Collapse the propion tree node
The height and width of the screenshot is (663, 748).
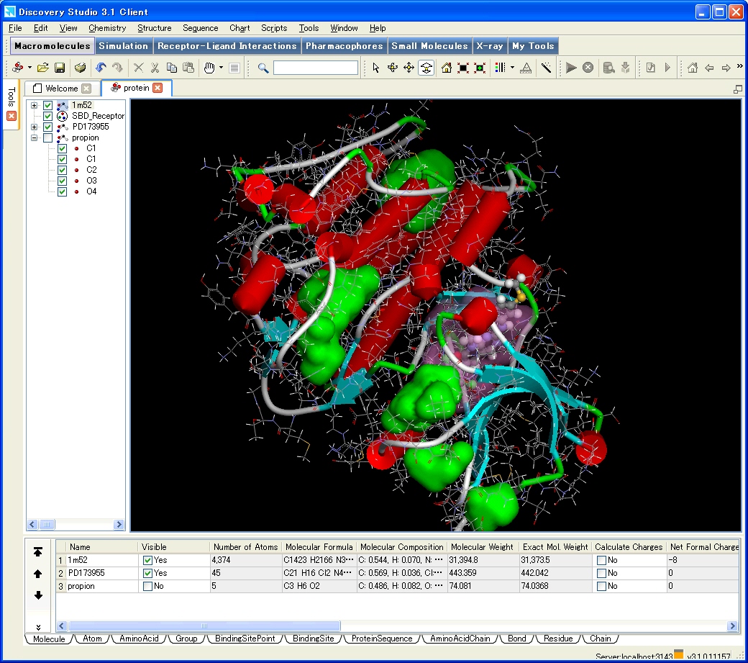[x=34, y=138]
